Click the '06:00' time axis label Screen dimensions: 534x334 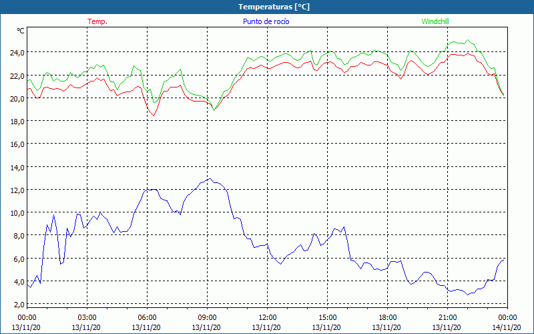(147, 318)
